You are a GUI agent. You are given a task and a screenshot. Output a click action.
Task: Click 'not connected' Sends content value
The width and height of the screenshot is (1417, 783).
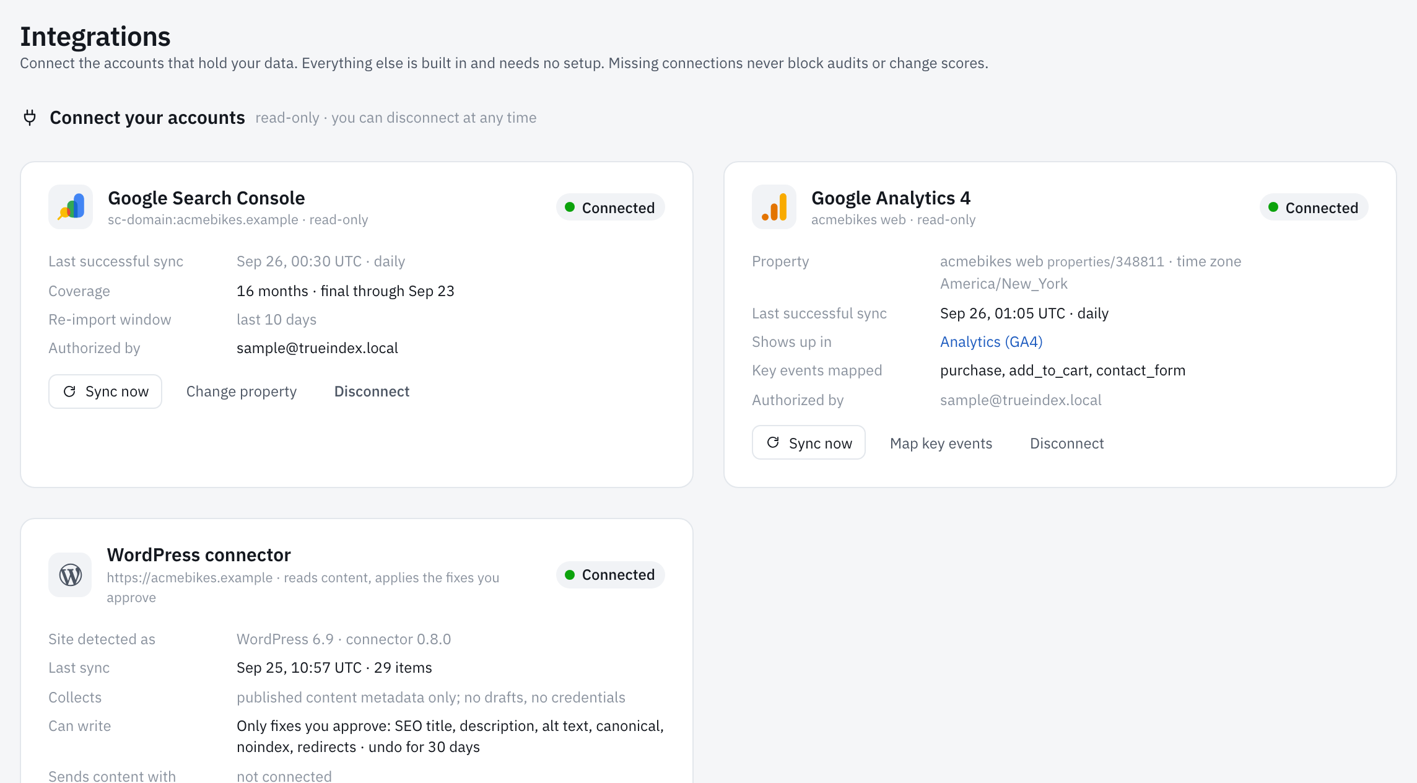tap(284, 776)
